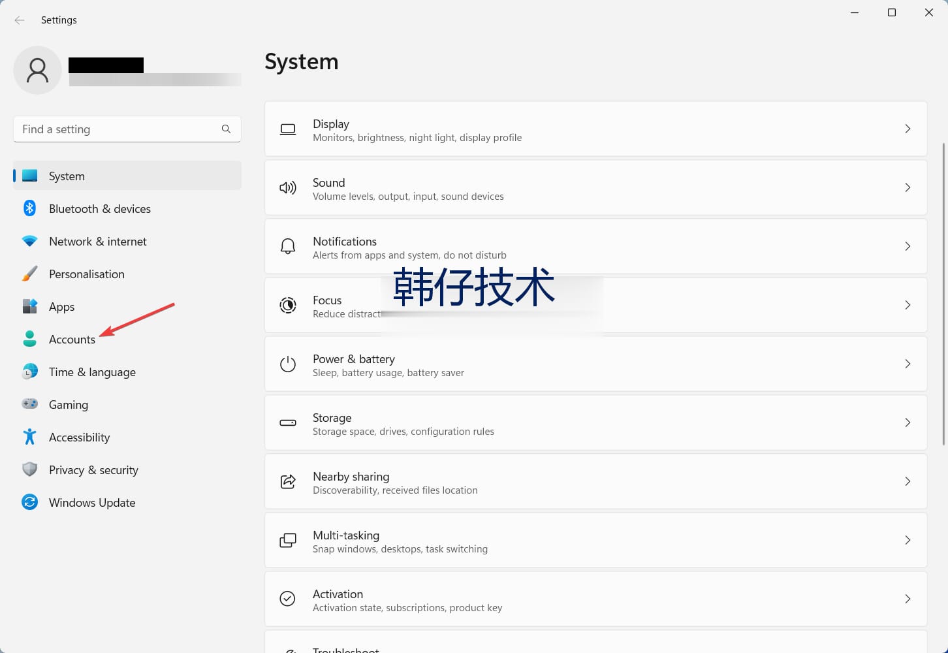This screenshot has height=653, width=948.
Task: Open the Apps section
Action: pos(127,306)
